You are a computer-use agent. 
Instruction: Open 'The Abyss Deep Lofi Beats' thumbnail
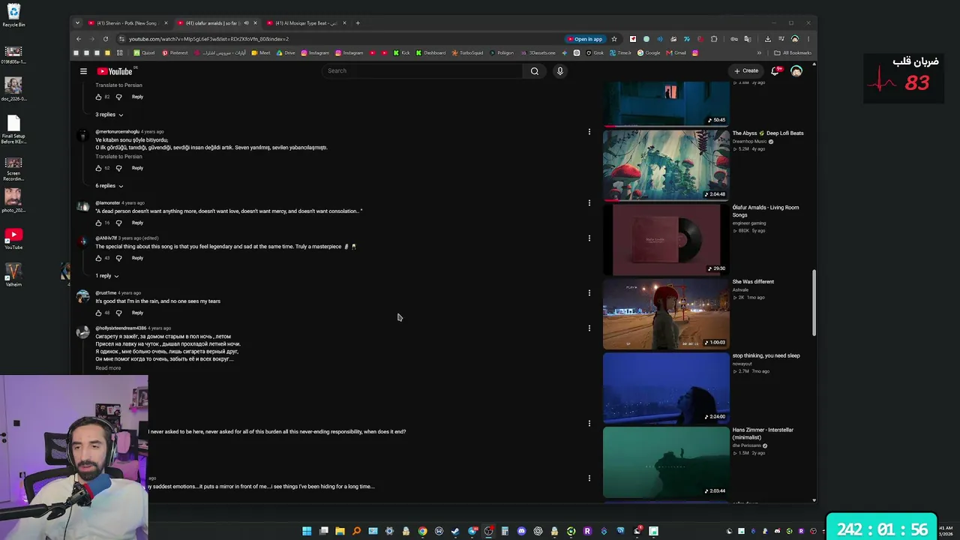coord(666,165)
